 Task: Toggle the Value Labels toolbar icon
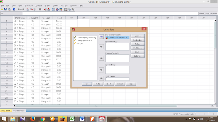coord(66,9)
